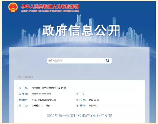
Task: Click the Ministry of Culture And Tourism English subtitle
Action: click(x=50, y=11)
